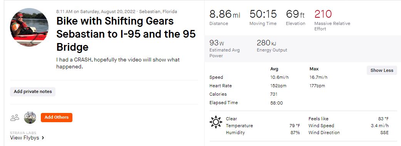Viewport: 401px width, 146px height.
Task: Click the Strava Labs label
Action: pos(23,133)
